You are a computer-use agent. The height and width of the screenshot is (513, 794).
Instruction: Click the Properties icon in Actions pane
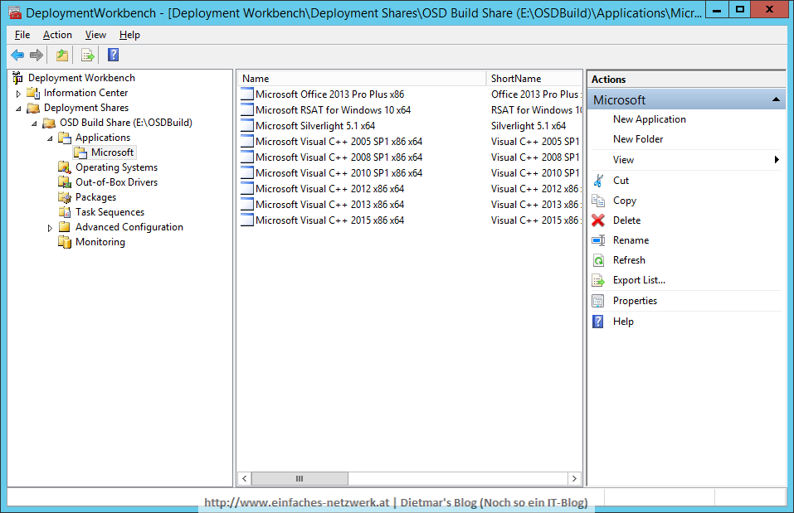pos(598,301)
